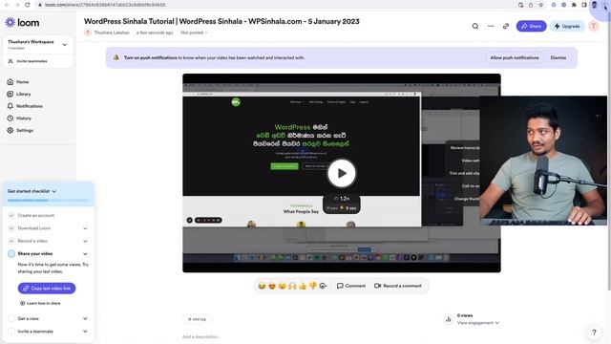This screenshot has width=611, height=344.
Task: Dismiss the push notifications banner
Action: point(558,57)
